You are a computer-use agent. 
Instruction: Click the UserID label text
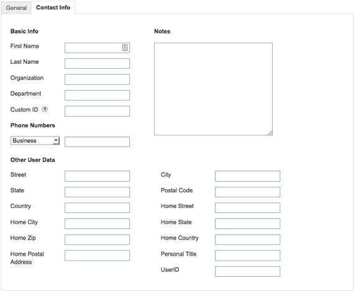tap(170, 270)
